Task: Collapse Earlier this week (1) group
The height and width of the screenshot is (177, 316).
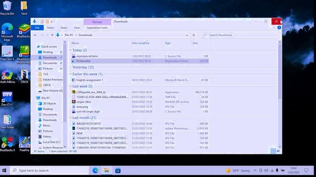Action: pyautogui.click(x=70, y=74)
